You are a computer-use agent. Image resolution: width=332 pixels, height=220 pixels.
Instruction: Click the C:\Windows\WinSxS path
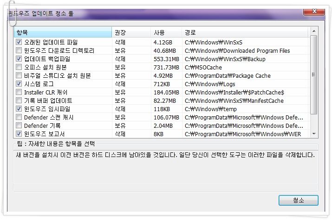214,43
